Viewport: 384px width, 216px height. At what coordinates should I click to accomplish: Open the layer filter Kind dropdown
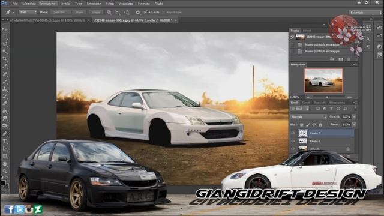point(300,109)
